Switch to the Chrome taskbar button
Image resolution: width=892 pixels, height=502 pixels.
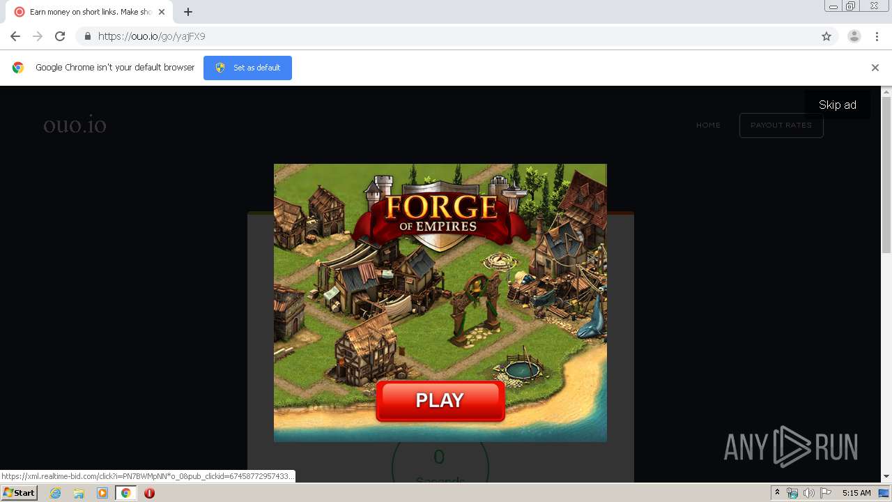point(125,493)
